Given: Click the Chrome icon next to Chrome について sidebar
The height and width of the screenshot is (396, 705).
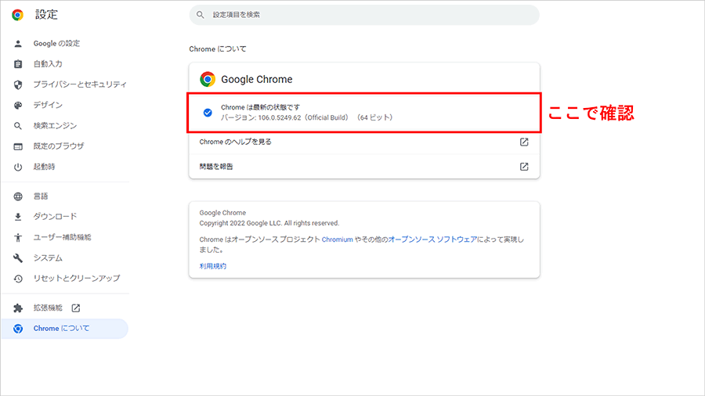Looking at the screenshot, I should 18,329.
